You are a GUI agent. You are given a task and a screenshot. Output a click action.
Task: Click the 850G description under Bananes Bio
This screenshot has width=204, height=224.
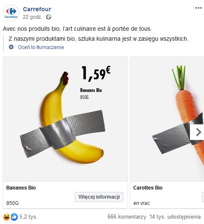(x=12, y=203)
